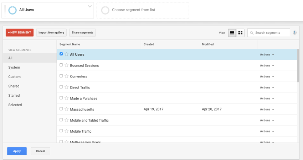303x160 pixels.
Task: Star the Bounced Sessions segment
Action: tap(66, 65)
